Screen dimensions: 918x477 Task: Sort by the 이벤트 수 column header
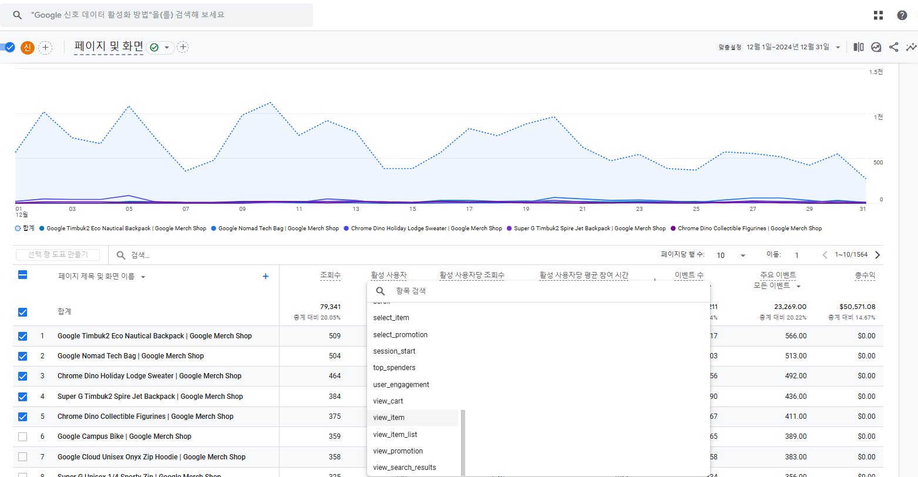click(x=689, y=275)
